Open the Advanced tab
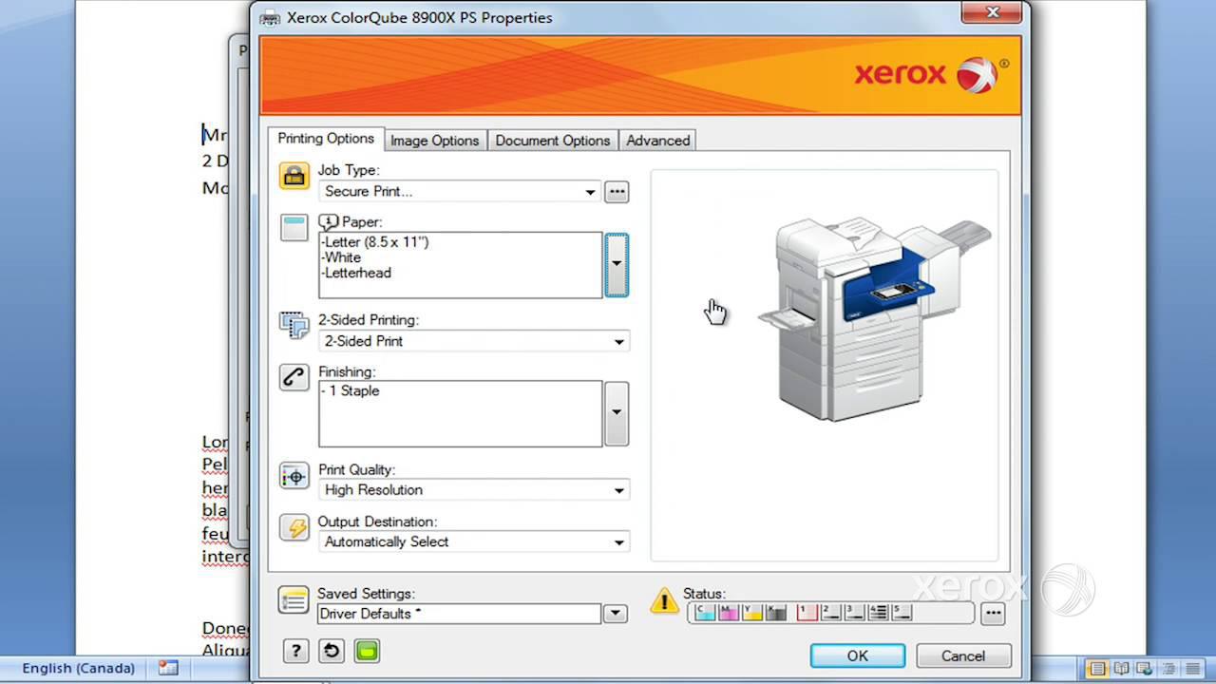1216x684 pixels. point(657,141)
